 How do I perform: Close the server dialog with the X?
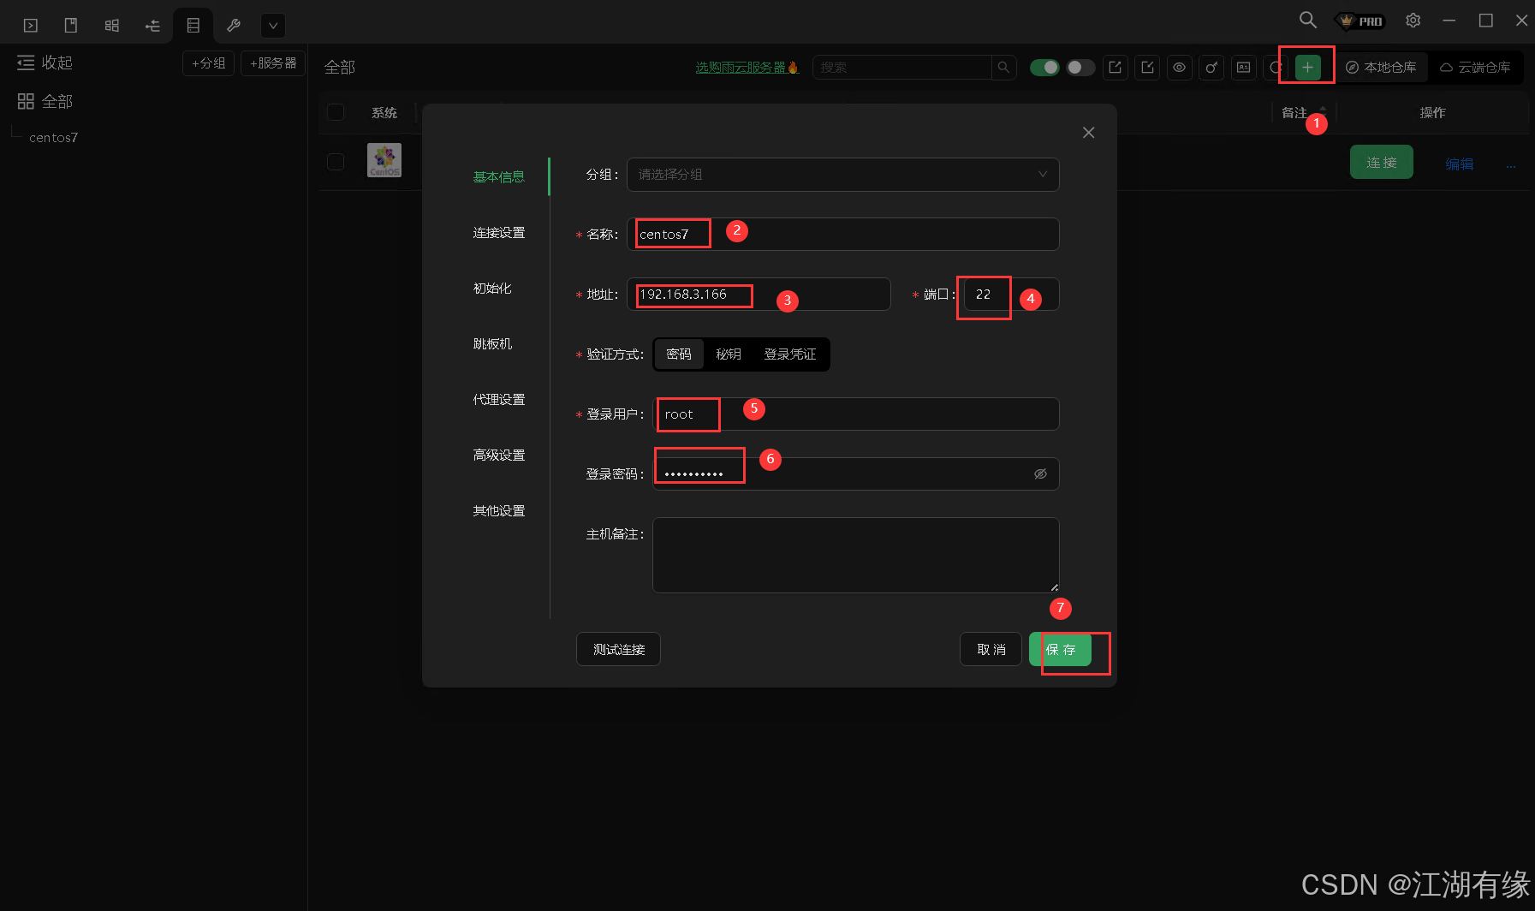1089,133
